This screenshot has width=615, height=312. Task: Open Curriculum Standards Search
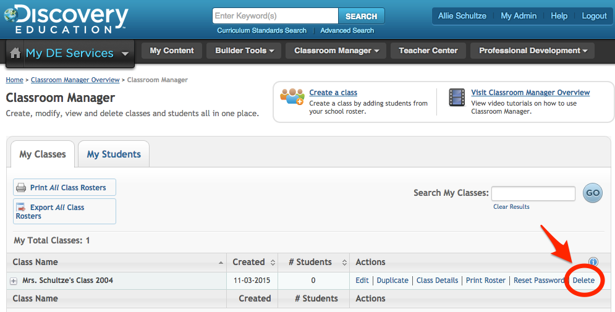tap(261, 30)
